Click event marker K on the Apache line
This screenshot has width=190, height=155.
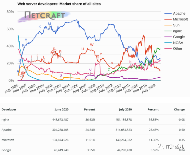(x=40, y=27)
